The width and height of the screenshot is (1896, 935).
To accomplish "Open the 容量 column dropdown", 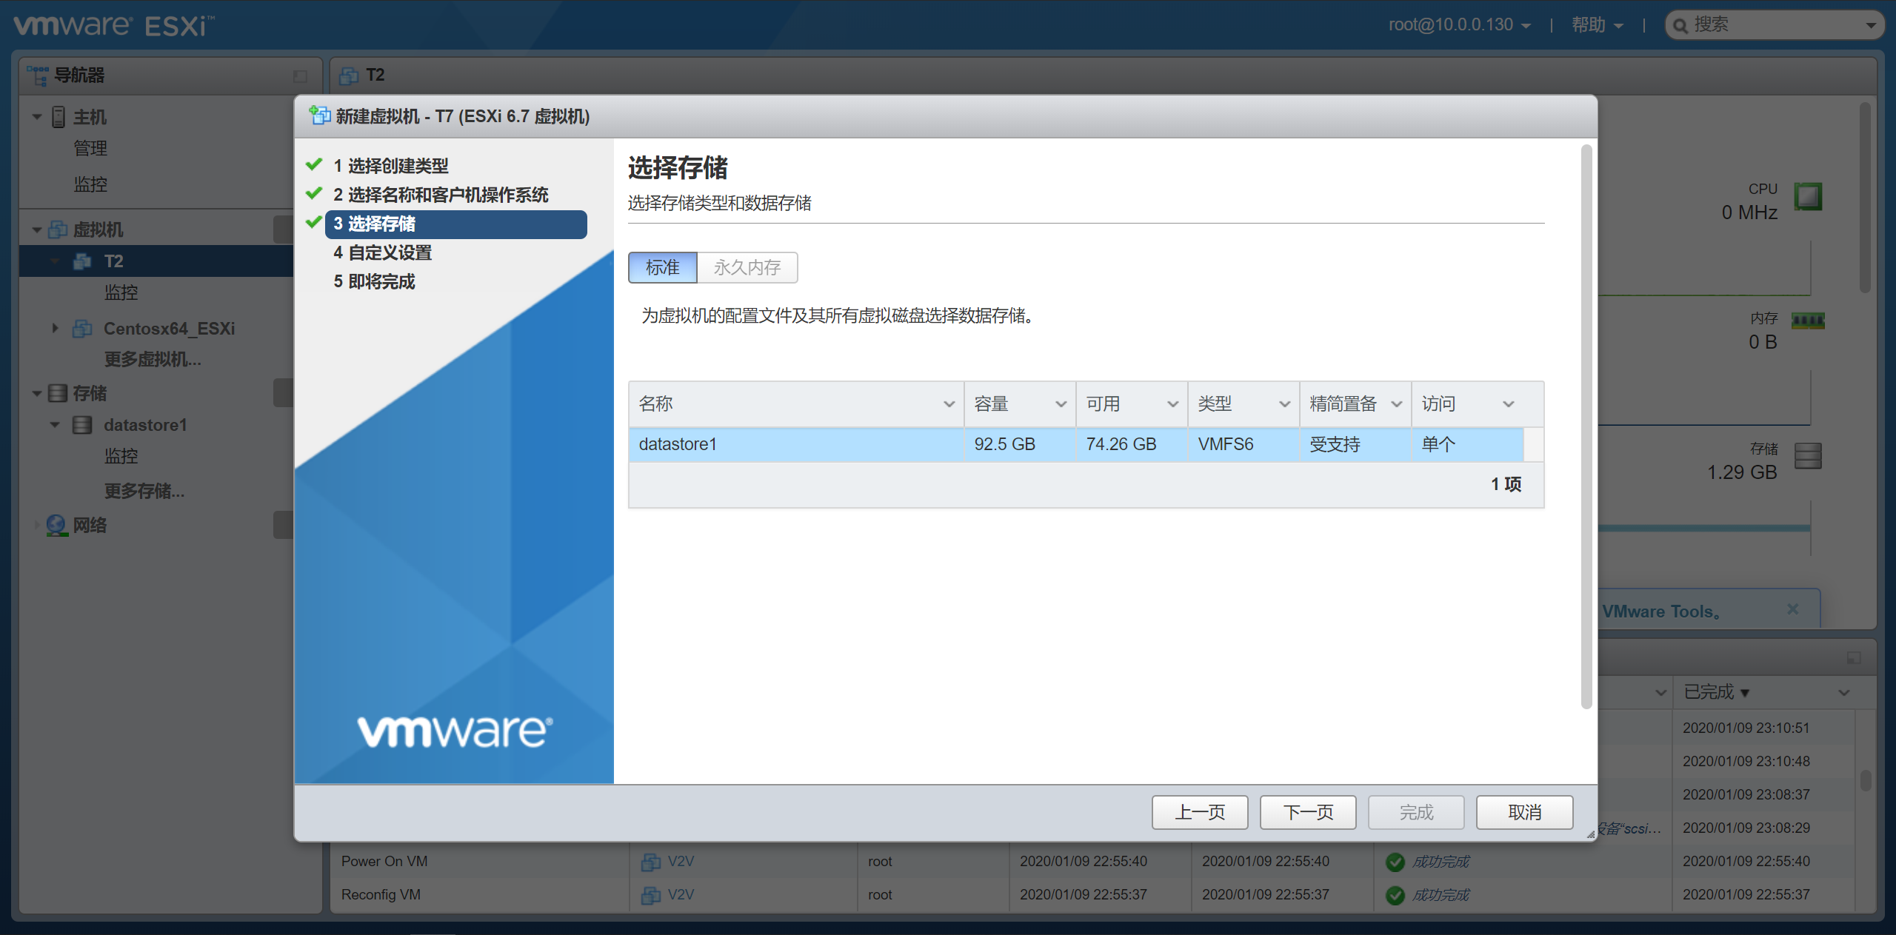I will 1061,404.
